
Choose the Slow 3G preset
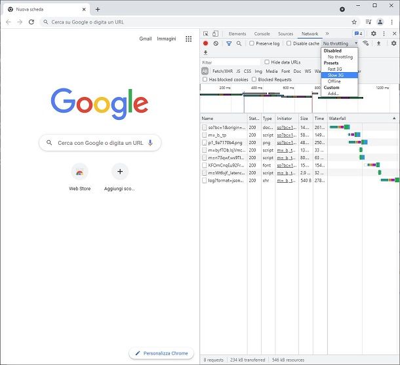pyautogui.click(x=340, y=75)
